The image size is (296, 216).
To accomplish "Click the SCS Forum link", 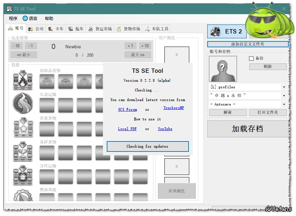I will tap(127, 110).
